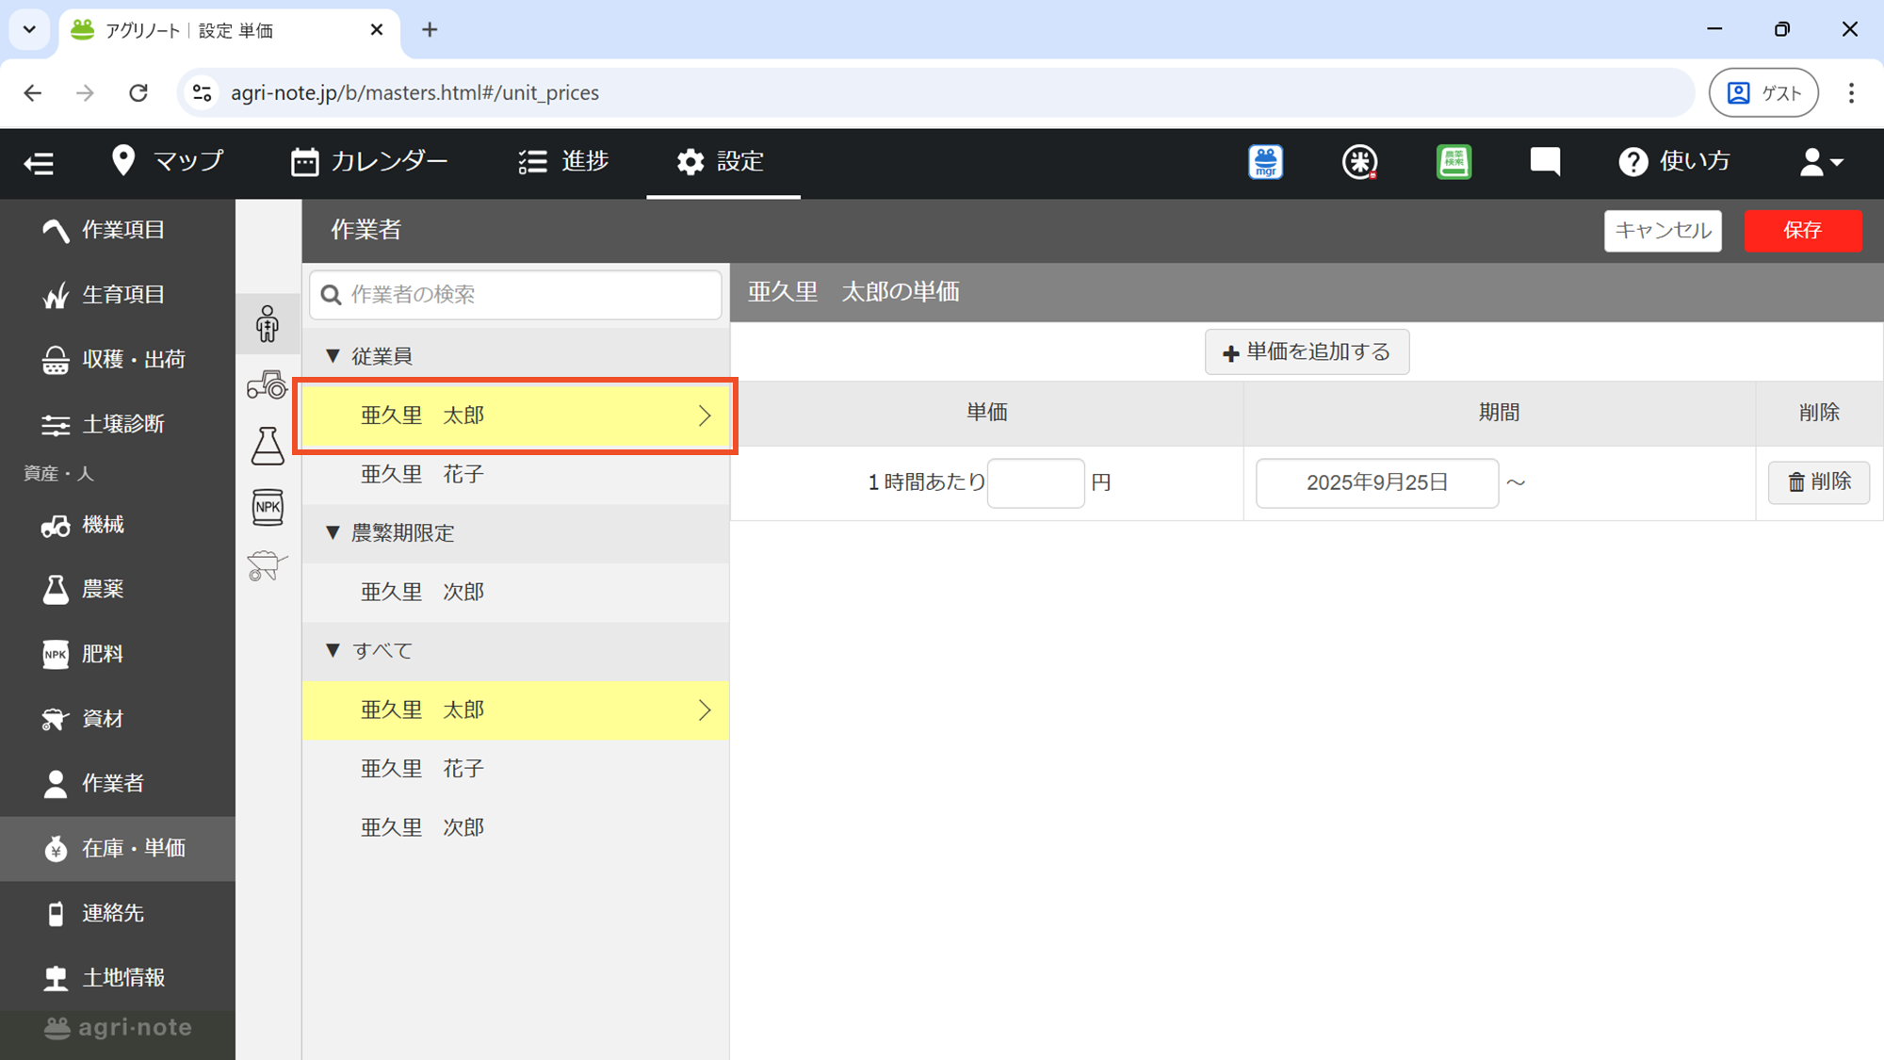Collapse the 農繁期限定 group
This screenshot has height=1060, width=1884.
pos(515,533)
